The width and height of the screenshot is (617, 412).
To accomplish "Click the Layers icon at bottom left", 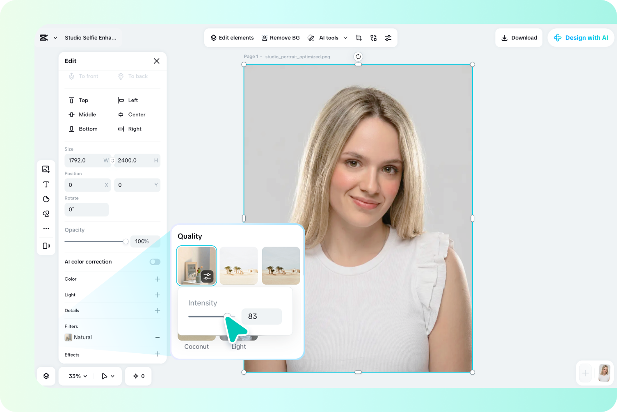I will coord(46,375).
